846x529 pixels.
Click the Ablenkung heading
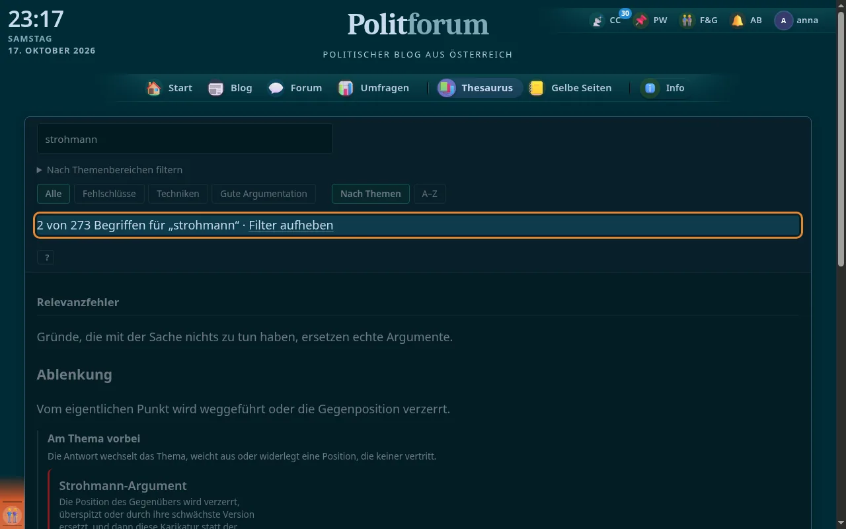click(75, 374)
